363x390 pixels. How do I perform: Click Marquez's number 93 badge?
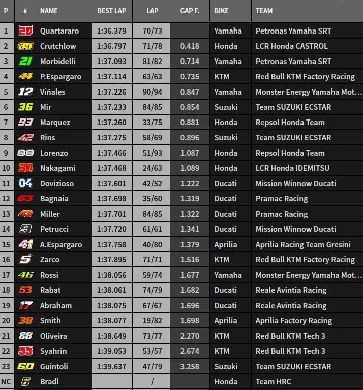coord(25,123)
